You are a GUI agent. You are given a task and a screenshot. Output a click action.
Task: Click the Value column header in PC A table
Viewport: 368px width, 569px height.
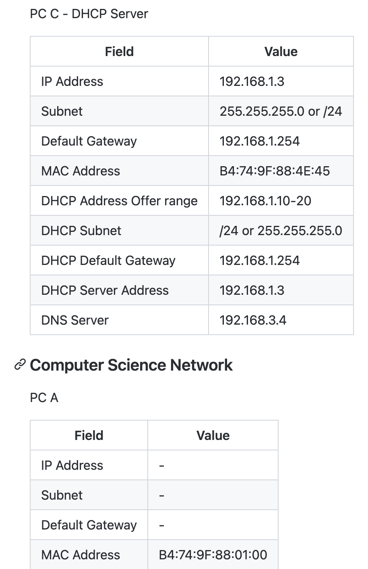(x=213, y=435)
